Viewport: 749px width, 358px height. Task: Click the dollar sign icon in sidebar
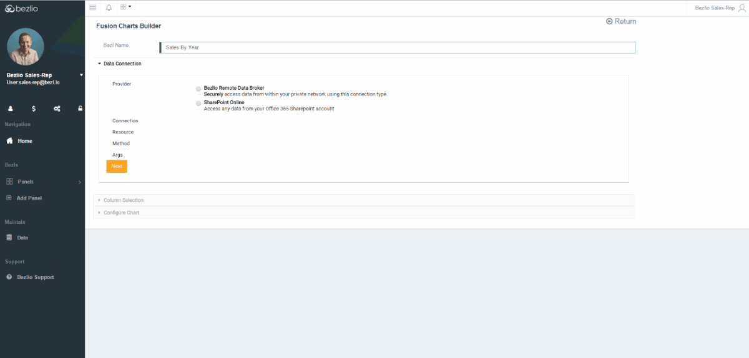click(x=34, y=109)
